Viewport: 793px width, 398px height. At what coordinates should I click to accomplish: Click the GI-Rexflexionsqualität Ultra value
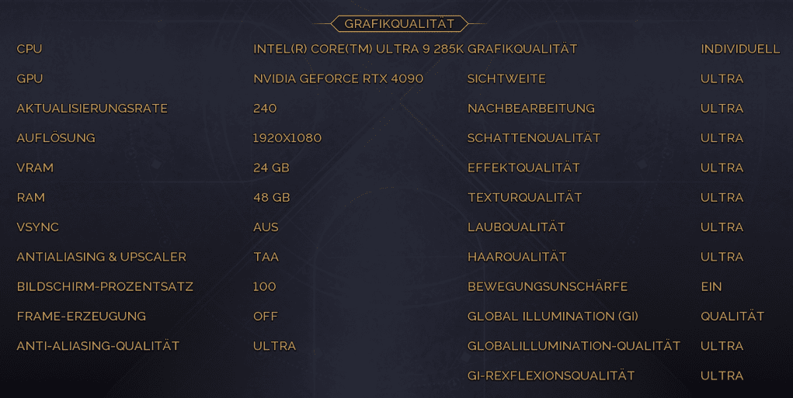[x=722, y=376]
